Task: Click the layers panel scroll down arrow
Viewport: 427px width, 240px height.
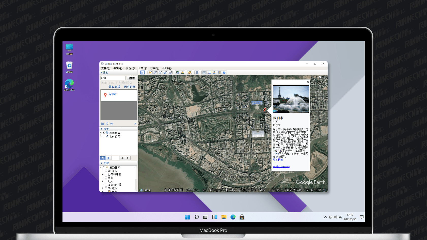Action: point(136,191)
